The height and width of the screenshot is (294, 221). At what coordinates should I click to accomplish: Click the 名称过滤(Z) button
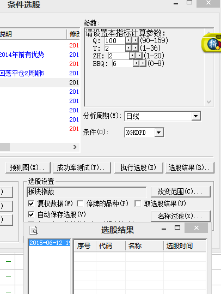tap(181, 216)
